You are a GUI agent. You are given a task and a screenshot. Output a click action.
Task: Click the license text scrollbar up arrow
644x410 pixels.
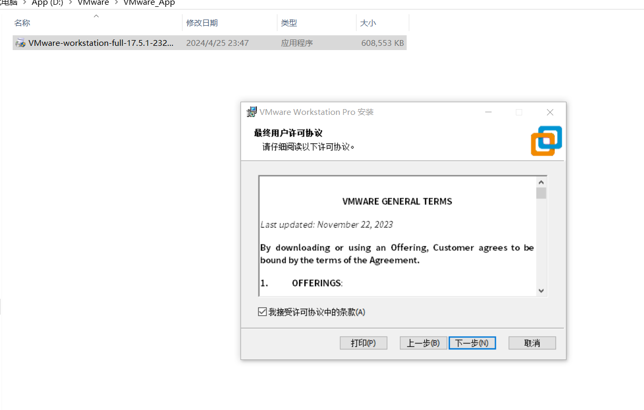(x=541, y=182)
